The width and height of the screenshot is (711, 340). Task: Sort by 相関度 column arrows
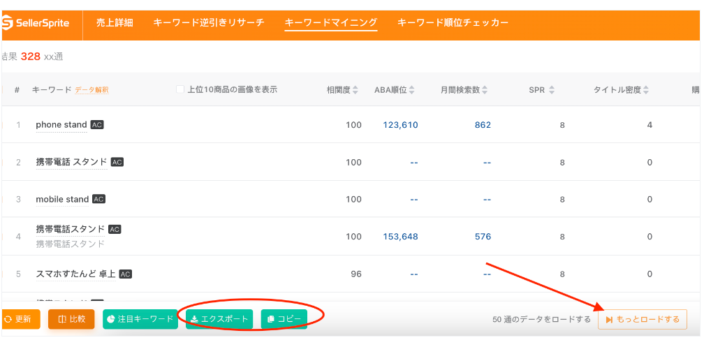[x=355, y=90]
